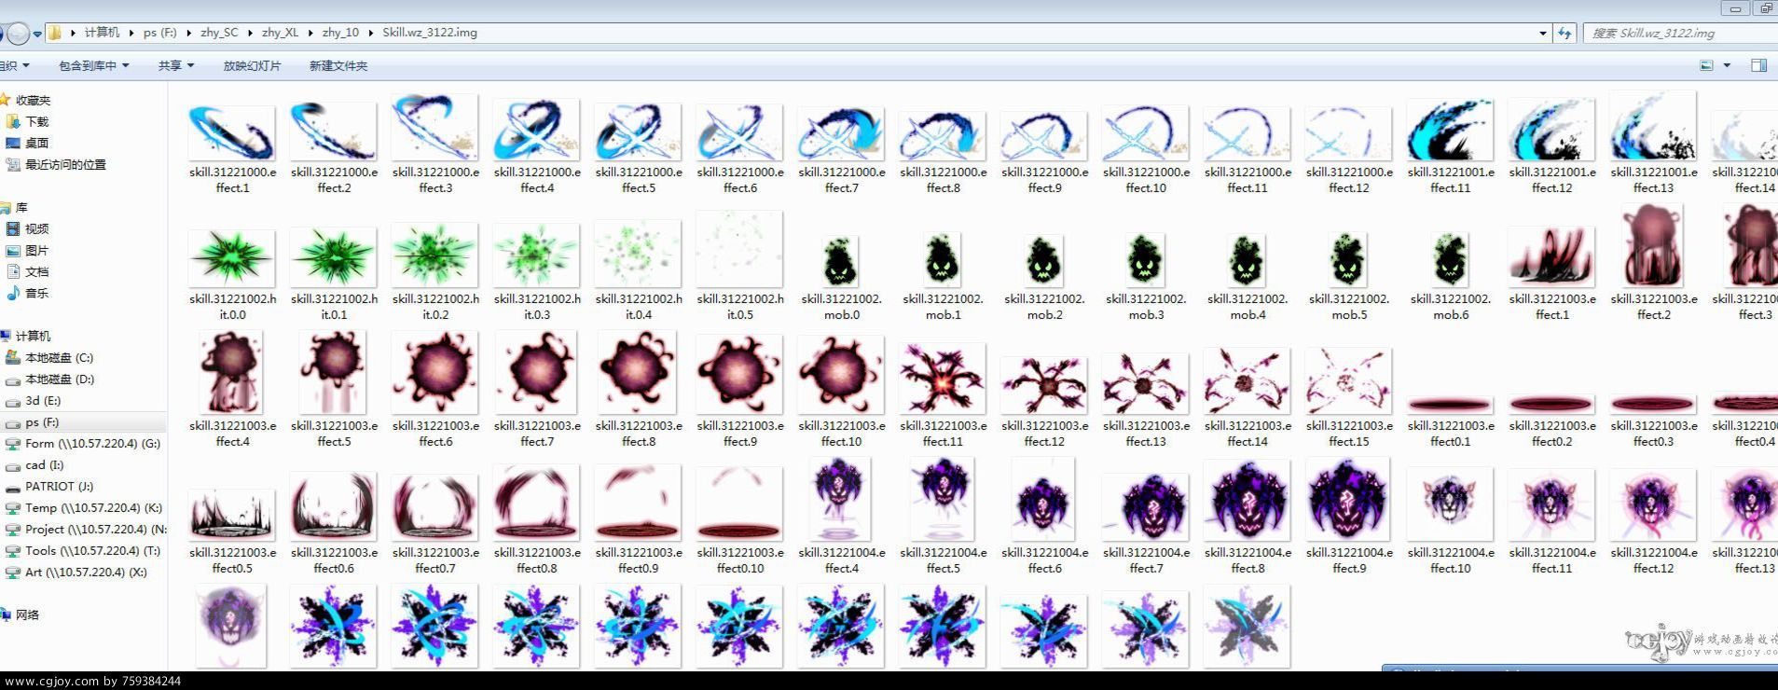Open 包含到库中 dropdown menu

(x=93, y=65)
